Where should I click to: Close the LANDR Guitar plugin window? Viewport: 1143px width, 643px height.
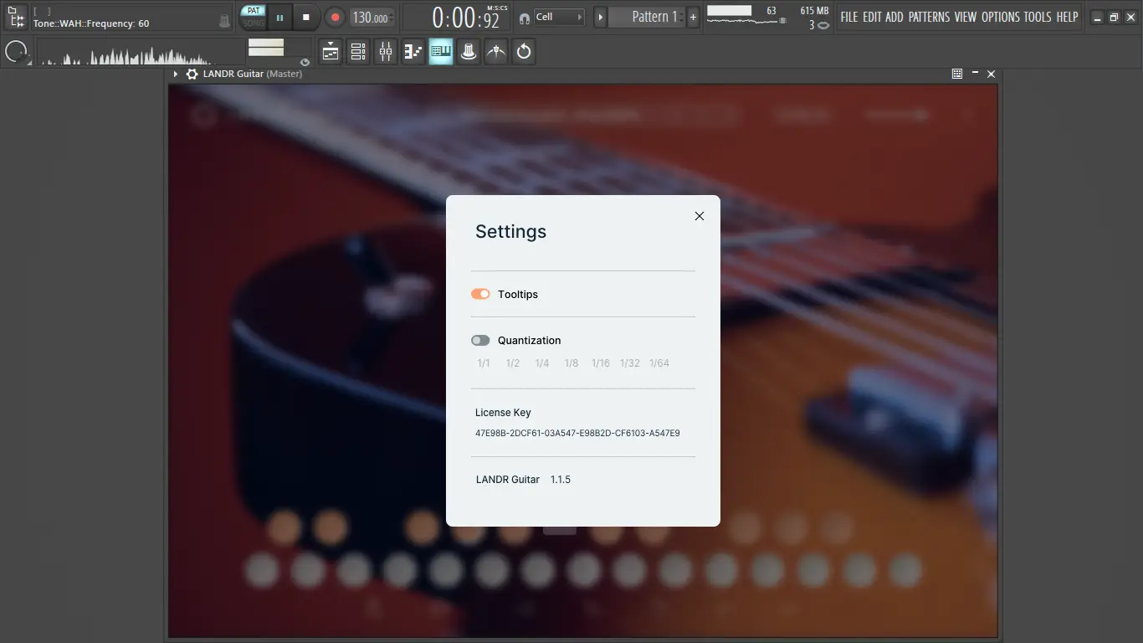coord(992,74)
